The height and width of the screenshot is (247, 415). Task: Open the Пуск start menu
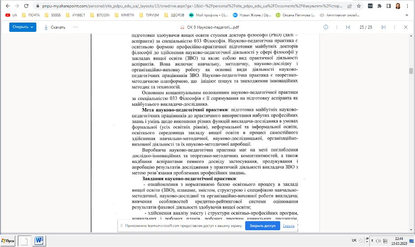(8, 241)
